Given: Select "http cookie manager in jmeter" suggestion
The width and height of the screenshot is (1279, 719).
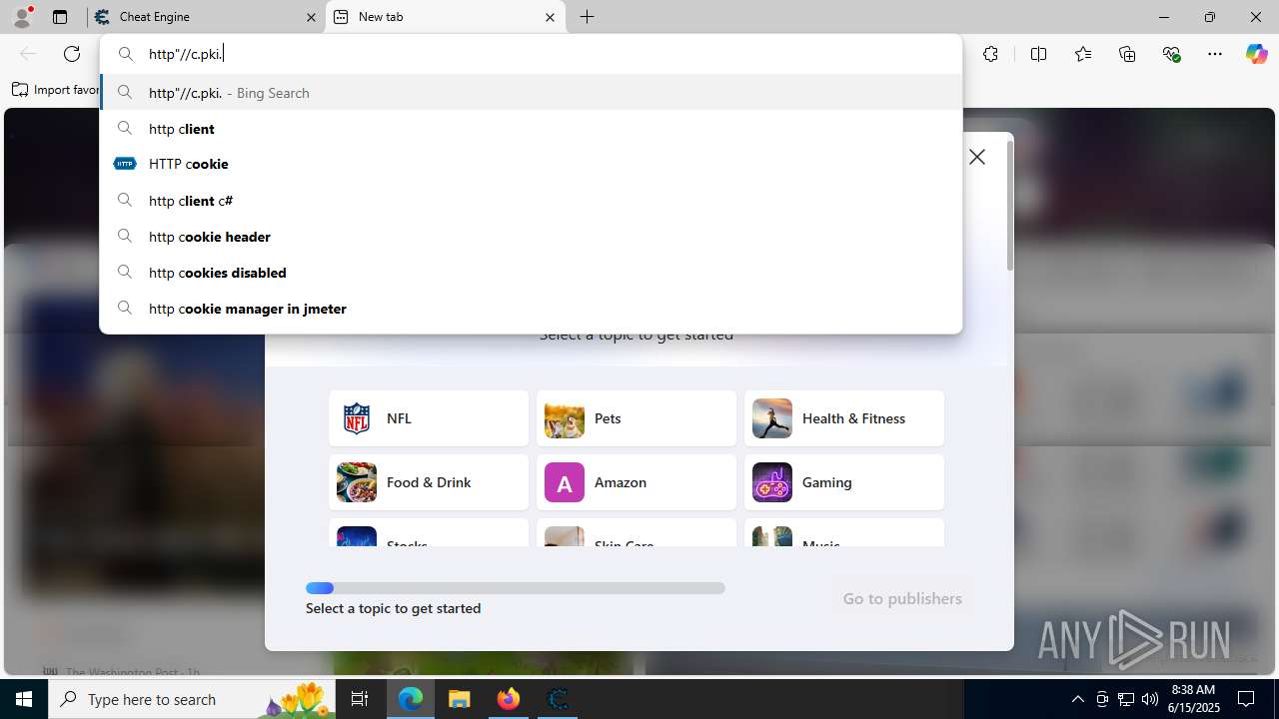Looking at the screenshot, I should tap(531, 309).
